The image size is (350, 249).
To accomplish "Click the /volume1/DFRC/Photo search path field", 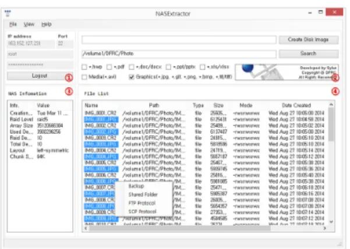I will click(179, 54).
